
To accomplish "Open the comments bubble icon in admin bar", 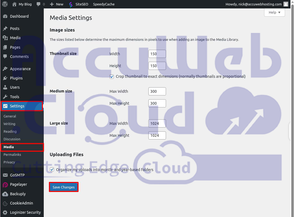I will [x=39, y=4].
